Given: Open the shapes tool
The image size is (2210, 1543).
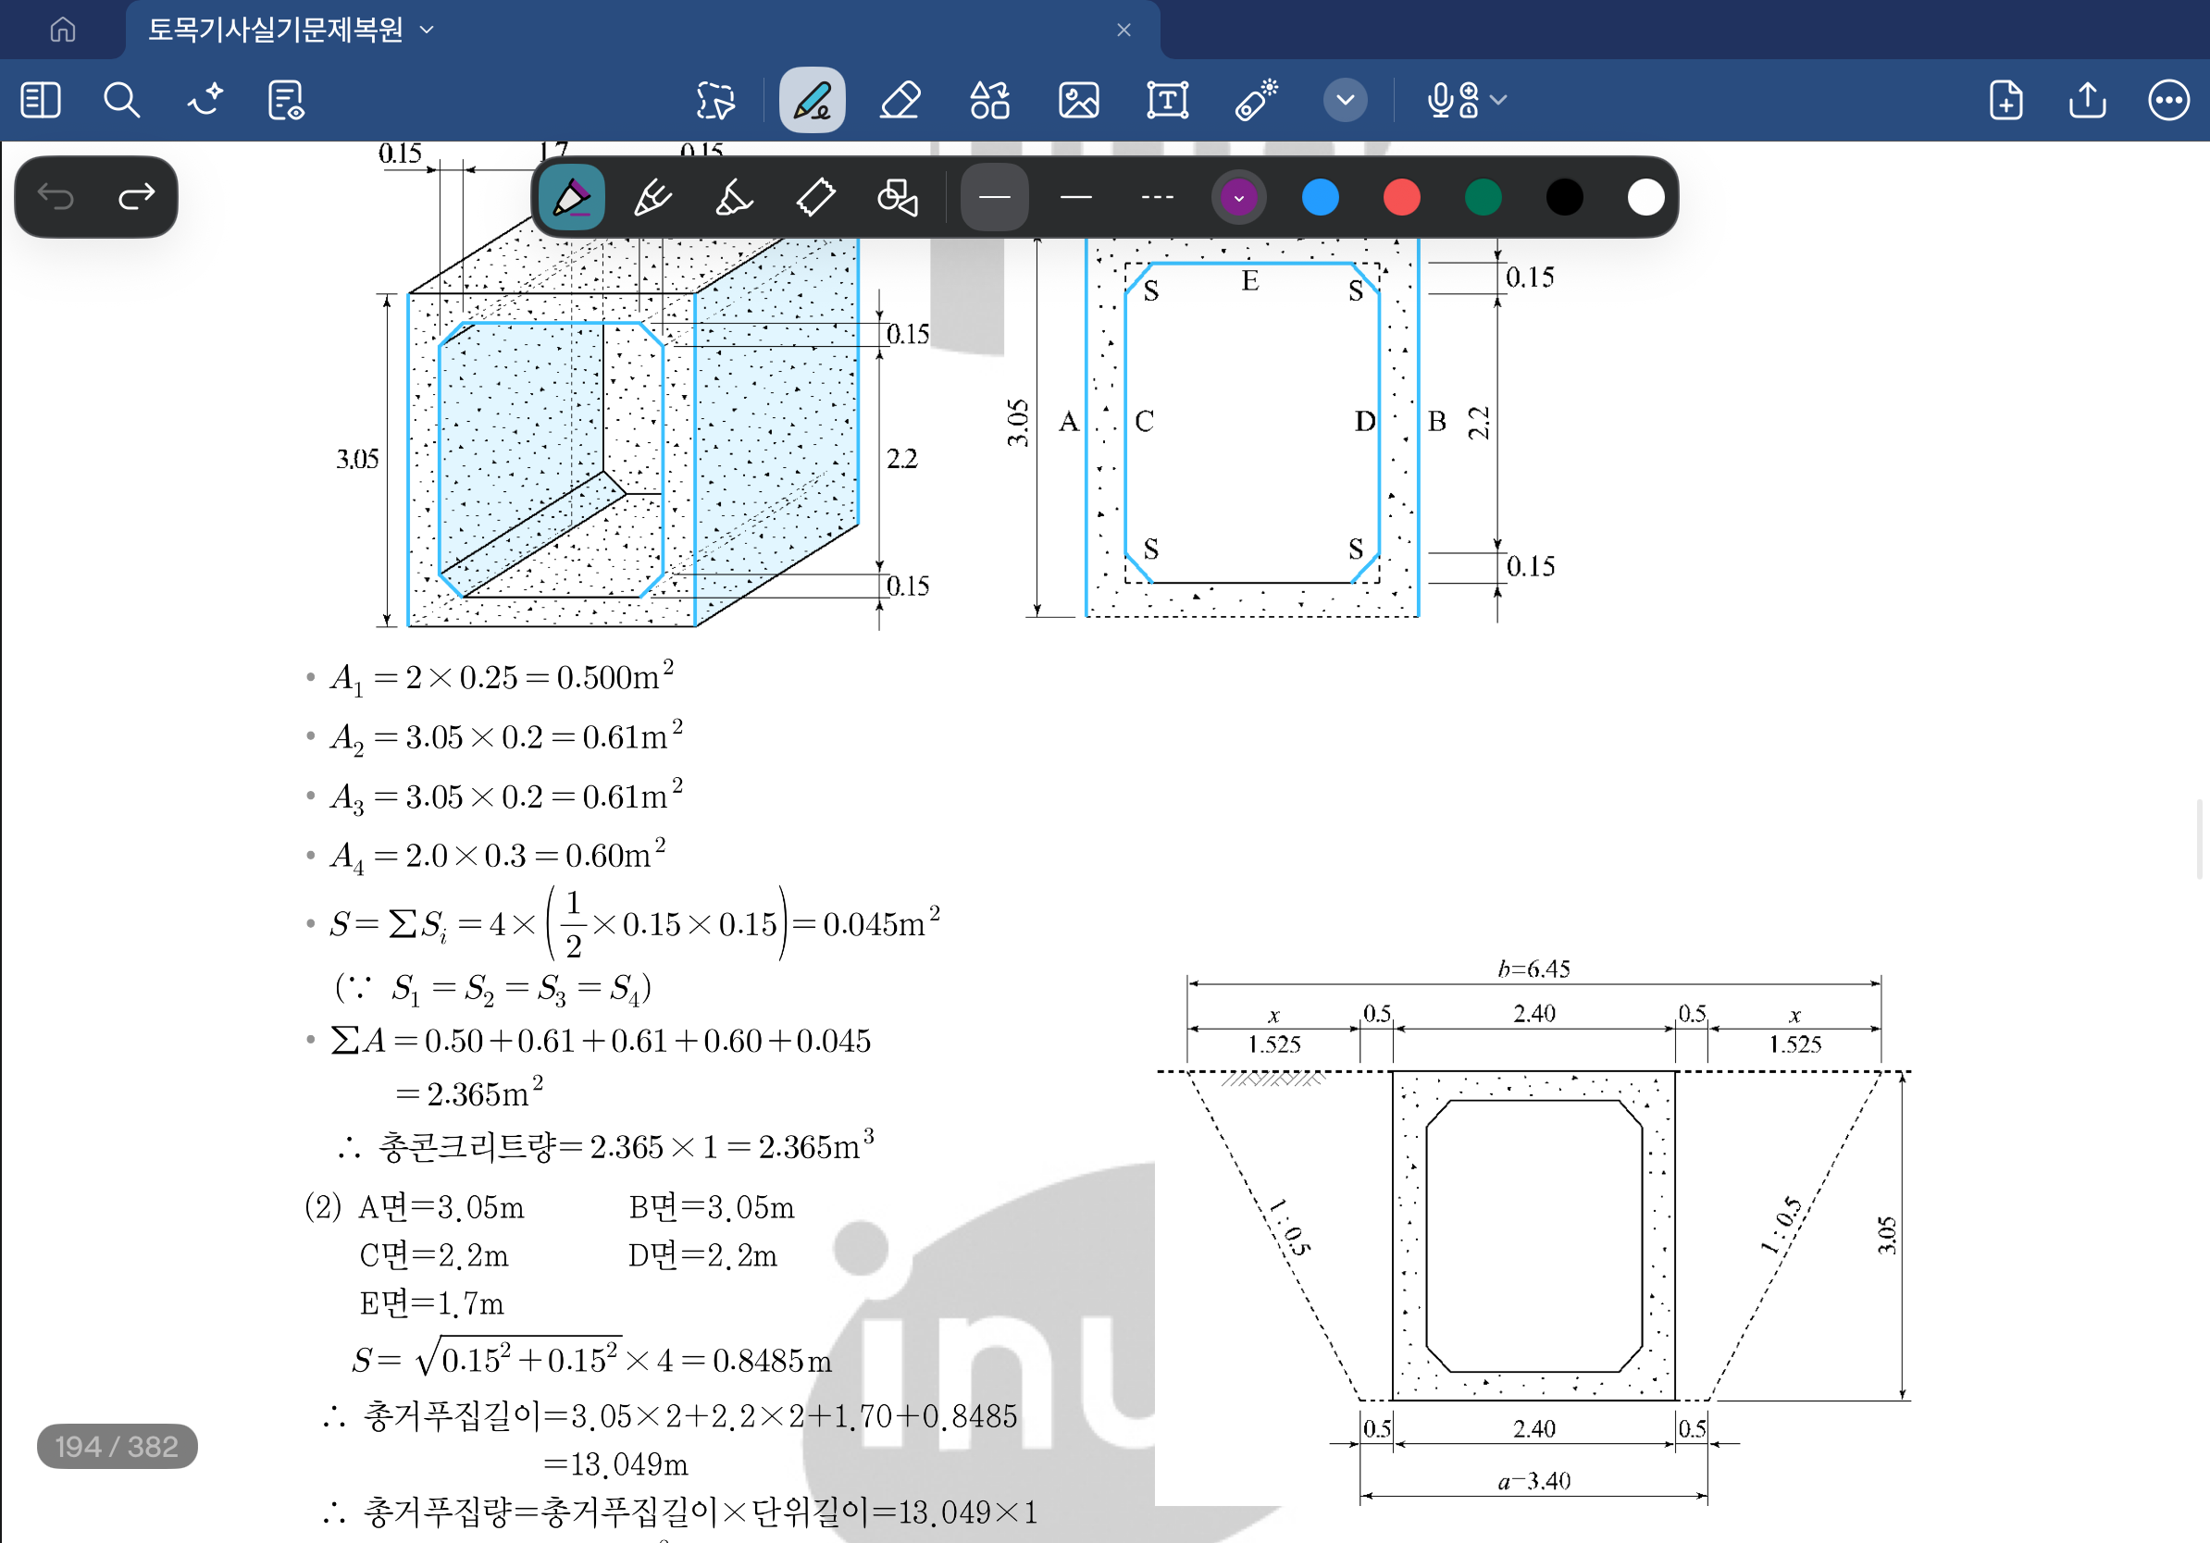Looking at the screenshot, I should [989, 100].
